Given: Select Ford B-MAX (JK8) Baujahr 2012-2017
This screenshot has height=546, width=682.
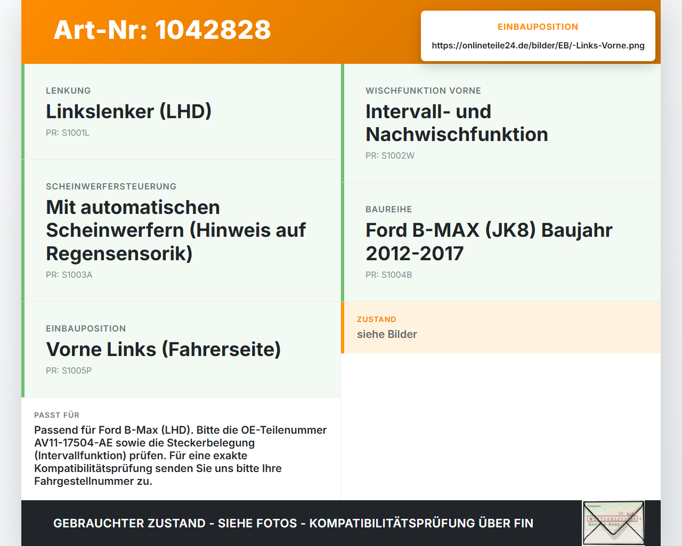Looking at the screenshot, I should pos(489,242).
